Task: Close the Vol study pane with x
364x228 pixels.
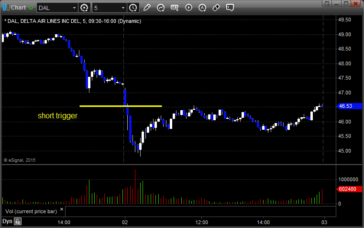Action: [62, 209]
